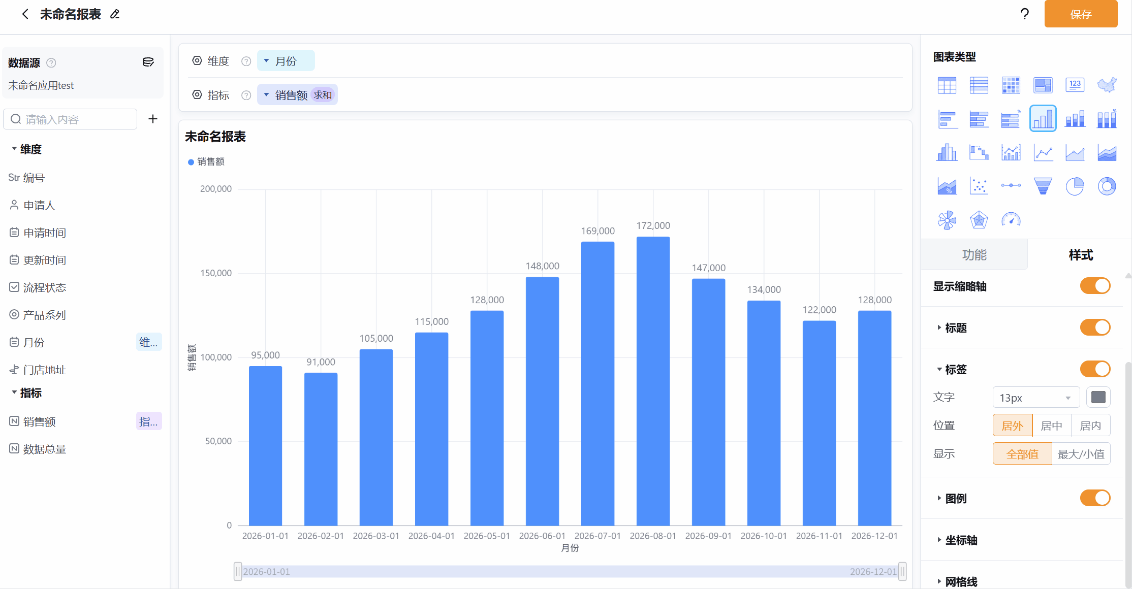Open the label text color swatch
The width and height of the screenshot is (1132, 589).
coord(1098,397)
